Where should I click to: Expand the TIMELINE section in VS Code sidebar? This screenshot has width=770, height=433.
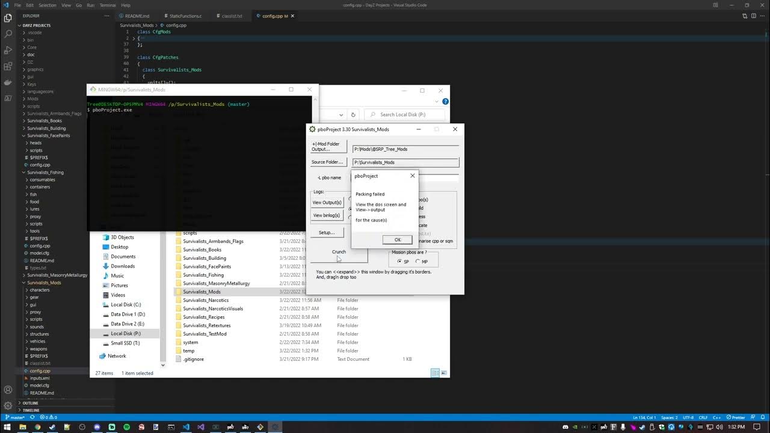[x=31, y=410]
